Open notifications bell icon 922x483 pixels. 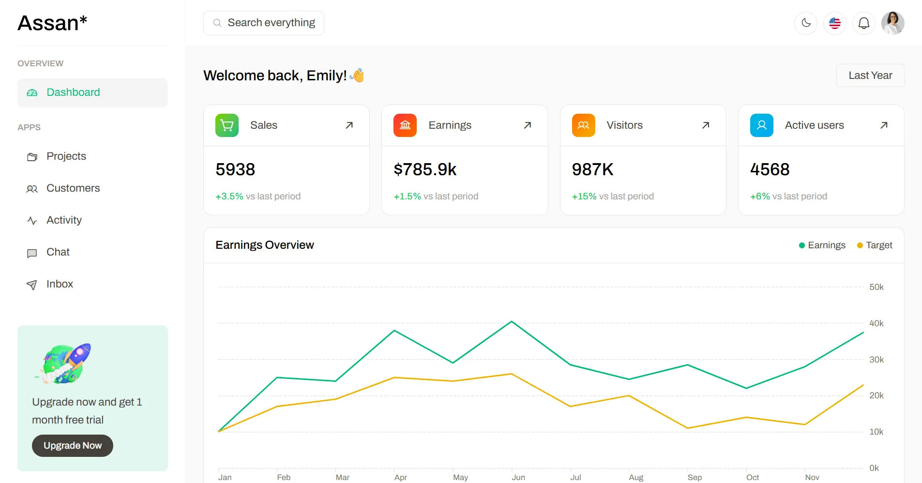click(864, 23)
